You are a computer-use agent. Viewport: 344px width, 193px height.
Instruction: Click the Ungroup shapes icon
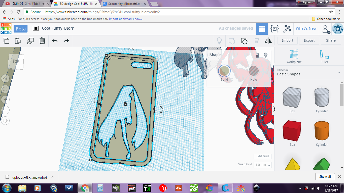[x=244, y=41]
